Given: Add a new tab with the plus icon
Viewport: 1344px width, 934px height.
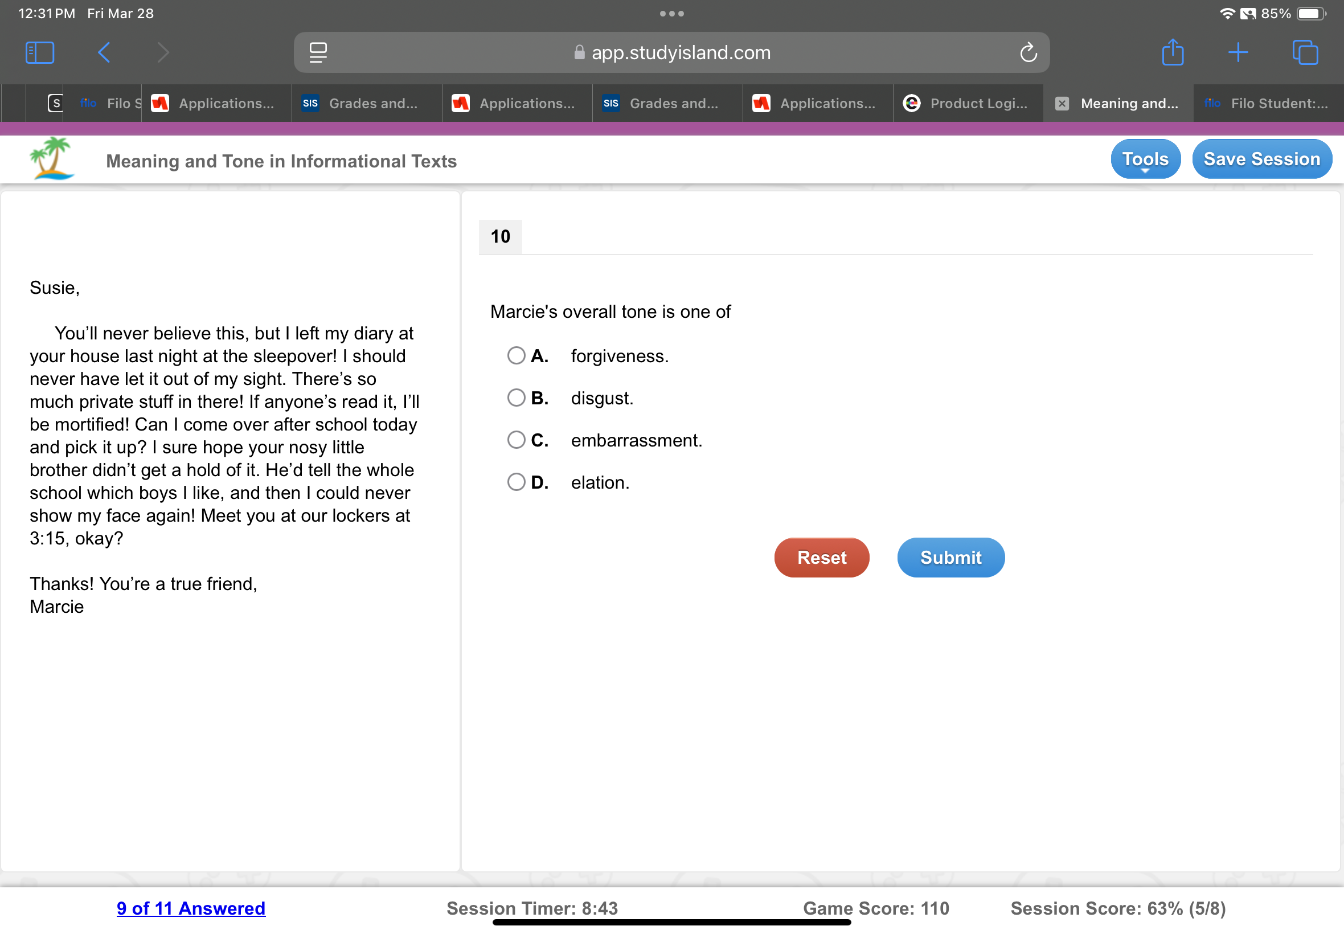Looking at the screenshot, I should (1238, 52).
